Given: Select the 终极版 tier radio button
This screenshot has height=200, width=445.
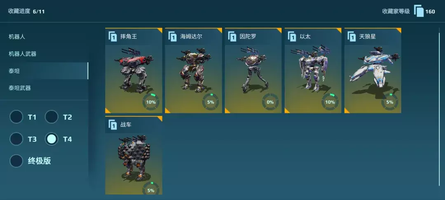Looking at the screenshot, I should click(16, 161).
